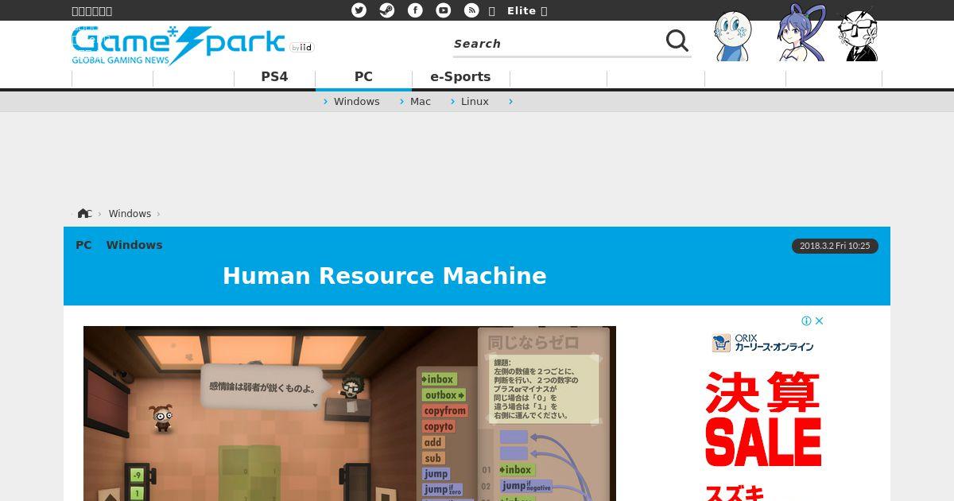The image size is (954, 501).
Task: Open the Human Resource Machine game screenshot
Action: coord(350,414)
